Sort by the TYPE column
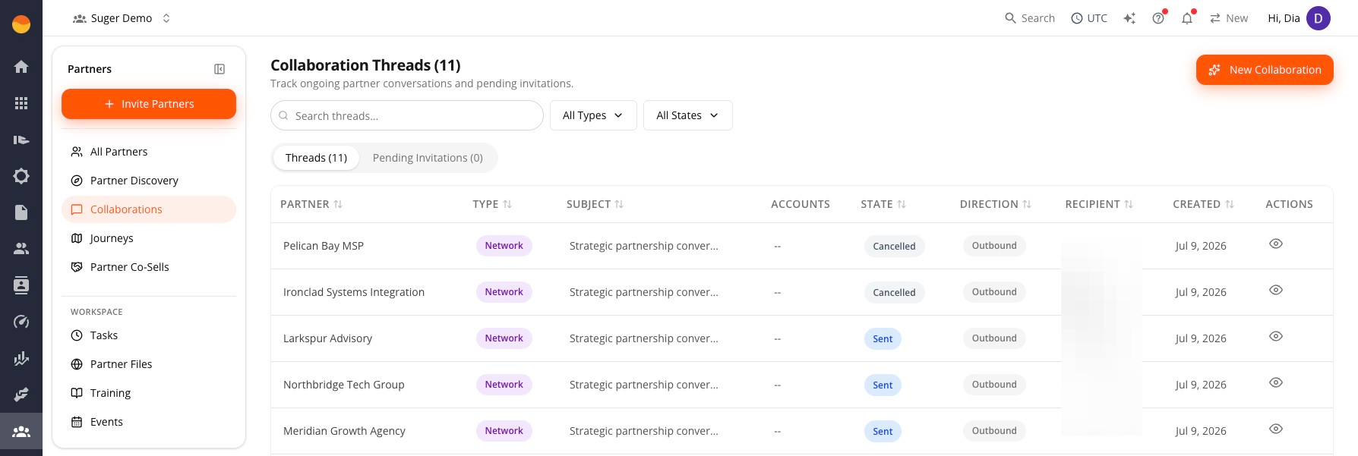The image size is (1358, 456). (x=492, y=204)
